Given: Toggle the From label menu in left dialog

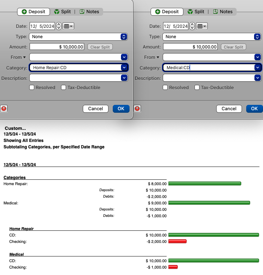Looking at the screenshot, I should pyautogui.click(x=18, y=57).
